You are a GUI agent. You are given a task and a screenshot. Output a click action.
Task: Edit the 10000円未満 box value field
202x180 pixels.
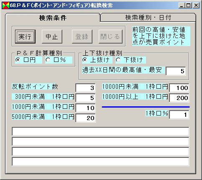click(179, 88)
